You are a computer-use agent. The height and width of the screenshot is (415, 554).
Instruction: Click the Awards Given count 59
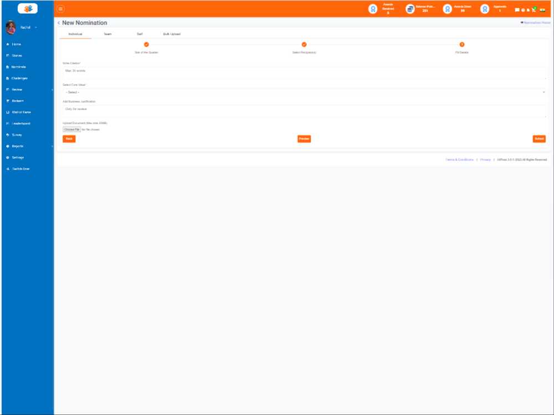point(463,11)
